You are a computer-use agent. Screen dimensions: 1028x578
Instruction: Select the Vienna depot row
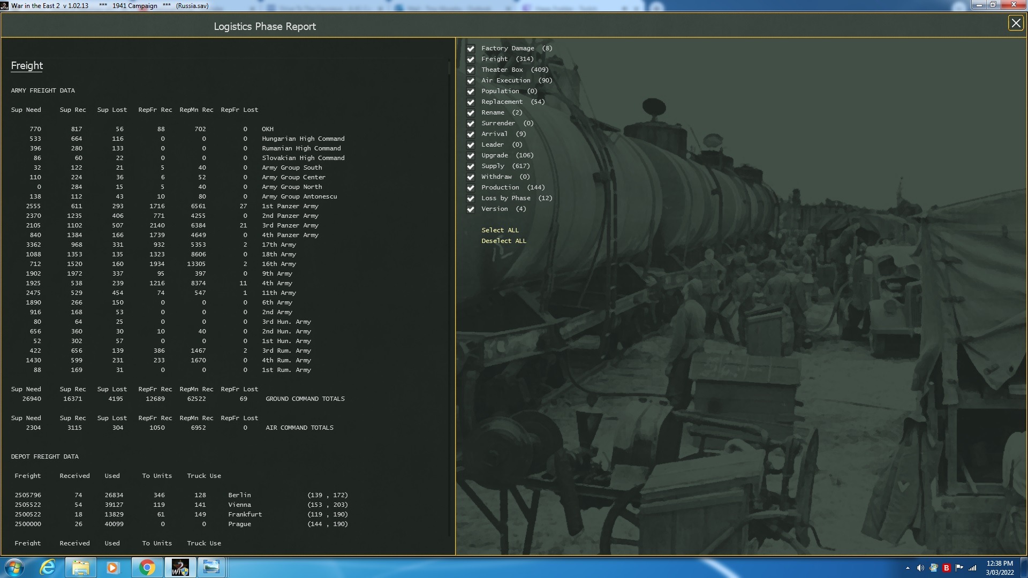181,505
